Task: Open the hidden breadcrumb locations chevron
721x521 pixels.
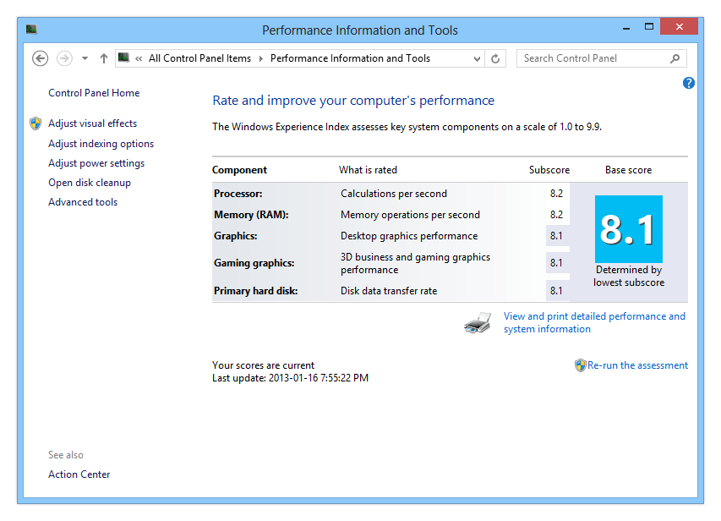Action: coord(139,58)
